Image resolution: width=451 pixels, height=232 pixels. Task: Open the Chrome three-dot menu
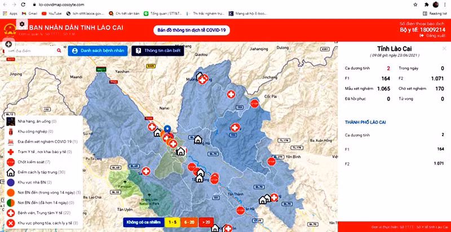(x=446, y=5)
